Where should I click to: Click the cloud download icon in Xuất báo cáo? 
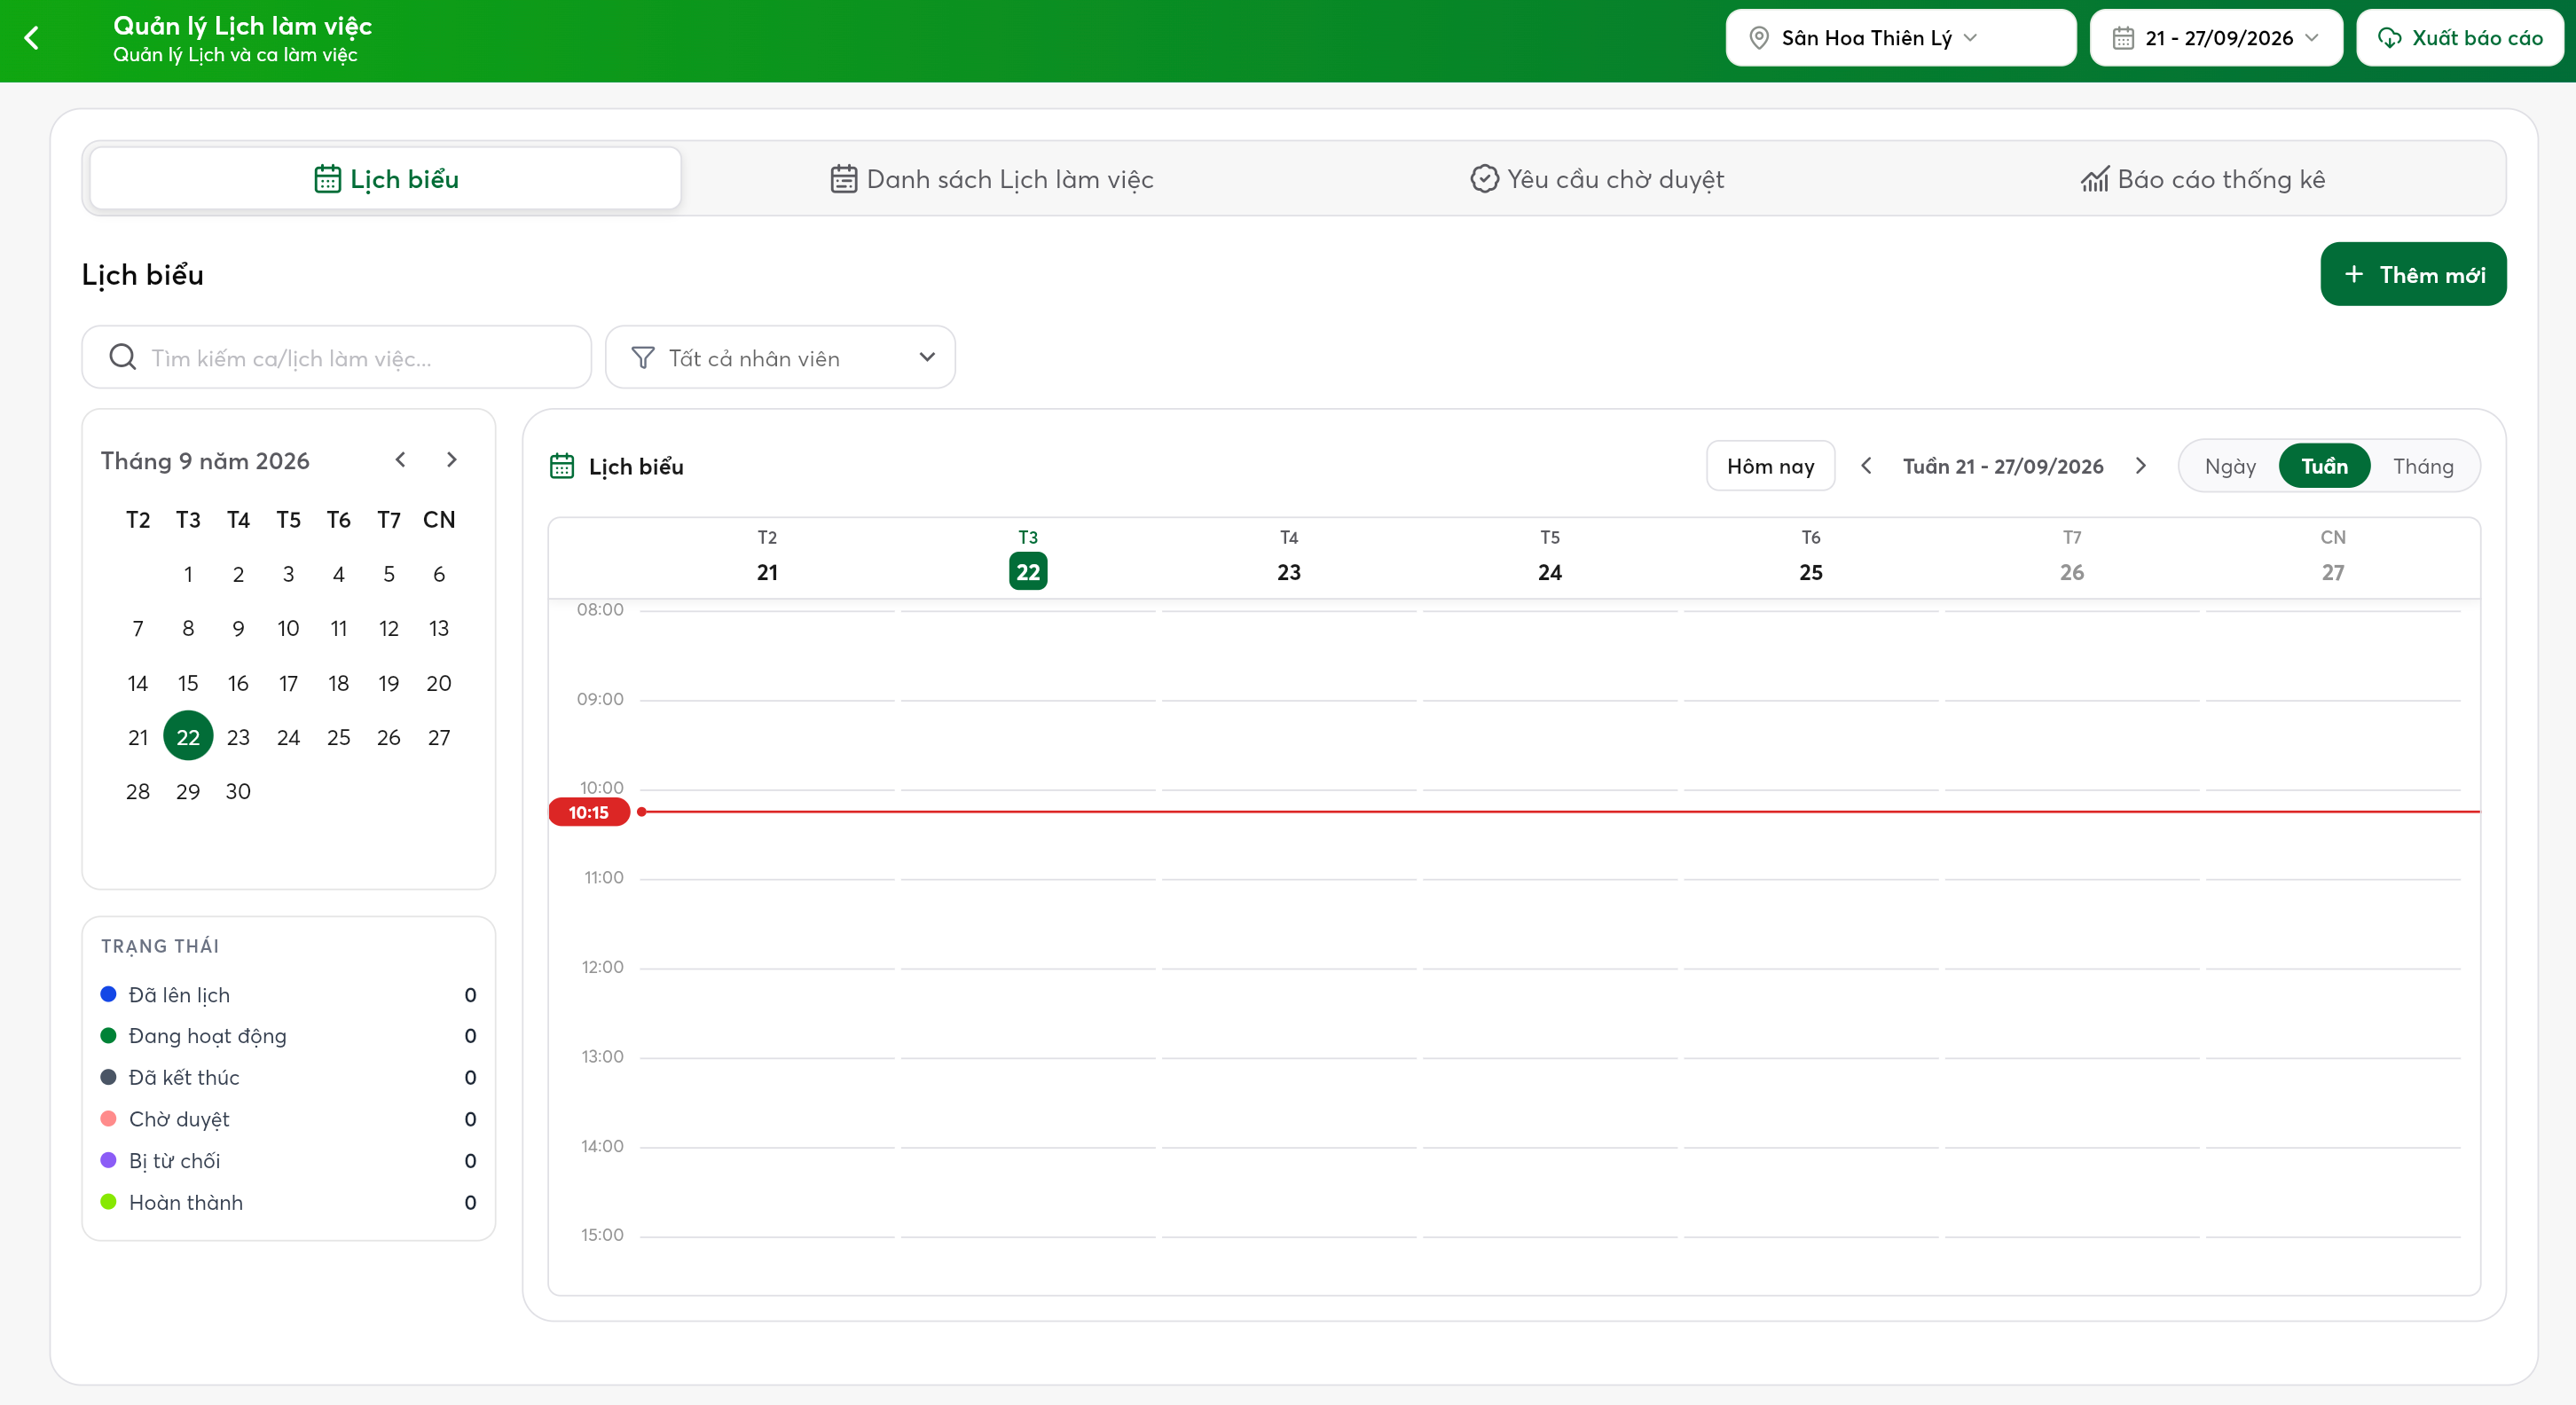[2389, 38]
